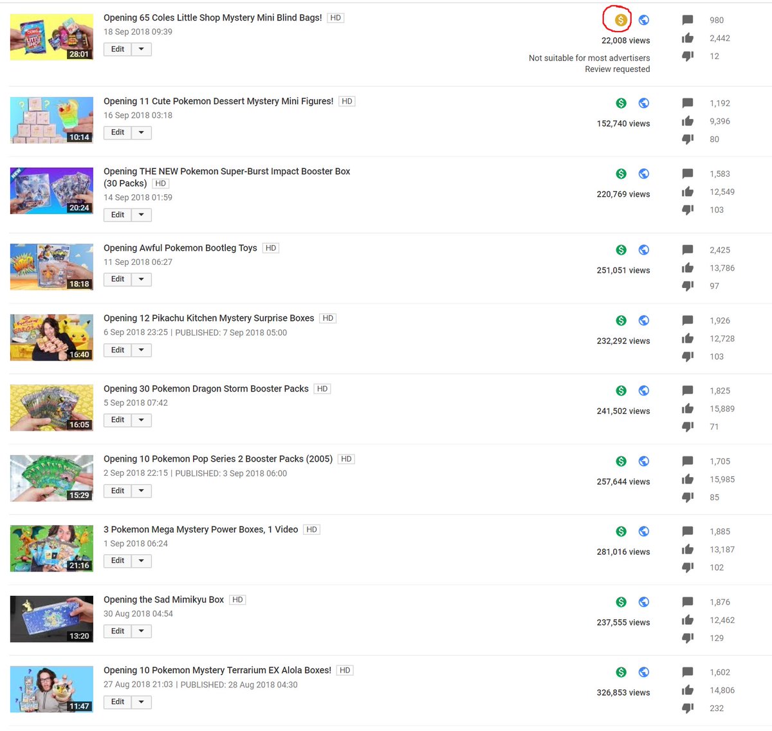Viewport: 772px width, 731px height.
Task: Click globe icon for Pokemon Dessert Mini Figures video
Action: point(643,103)
